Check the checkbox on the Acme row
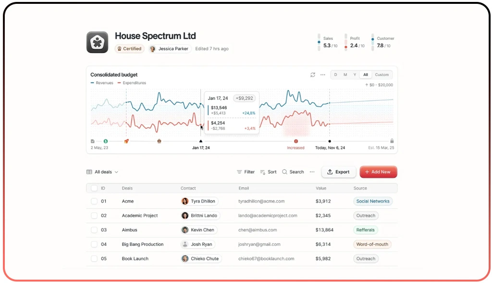The image size is (493, 283). pos(94,201)
